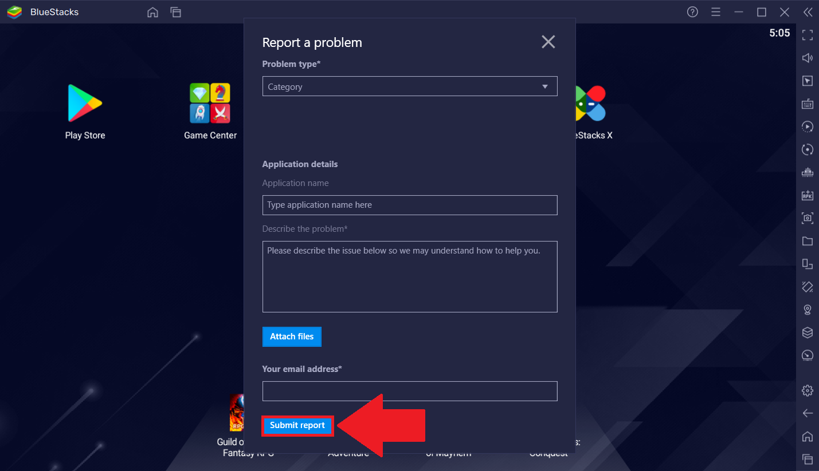819x471 pixels.
Task: Toggle fullscreen from the sidebar
Action: tap(808, 35)
